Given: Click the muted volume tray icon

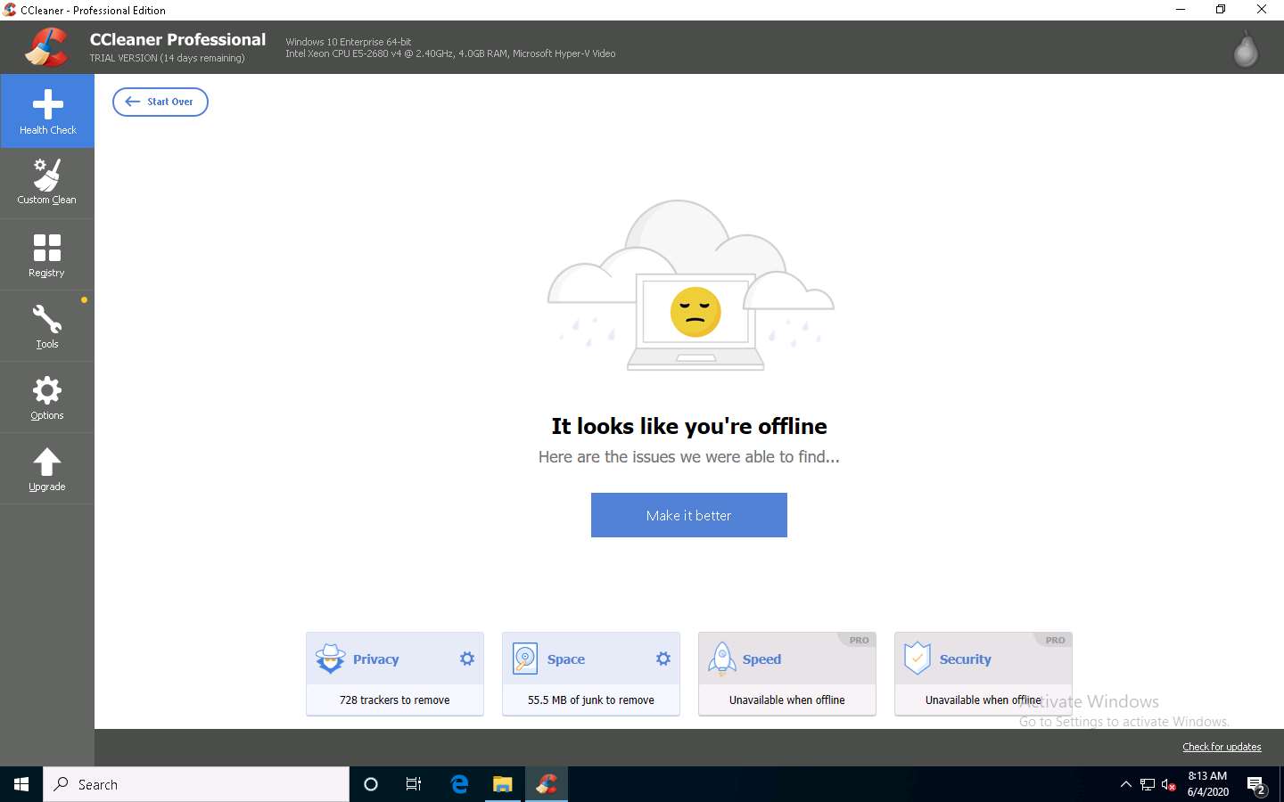Looking at the screenshot, I should pos(1169,784).
